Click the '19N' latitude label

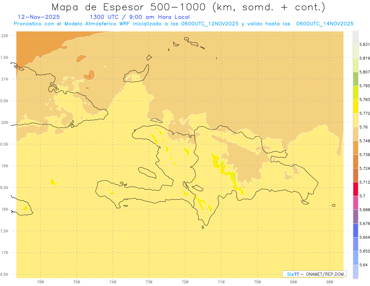click(x=5, y=166)
